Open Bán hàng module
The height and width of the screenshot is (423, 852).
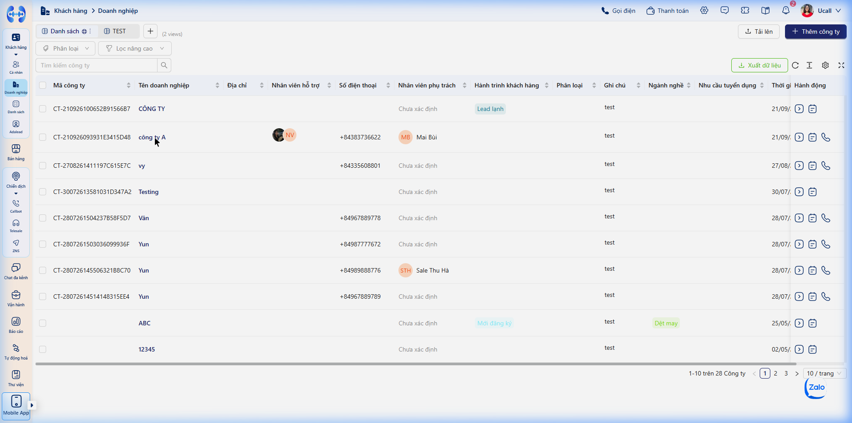pyautogui.click(x=16, y=152)
